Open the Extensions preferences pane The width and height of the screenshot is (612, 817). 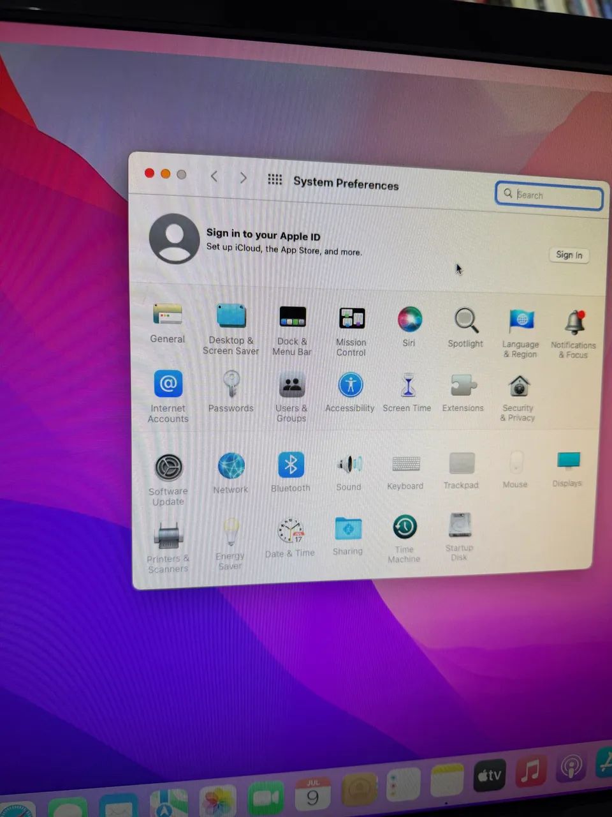pyautogui.click(x=463, y=392)
